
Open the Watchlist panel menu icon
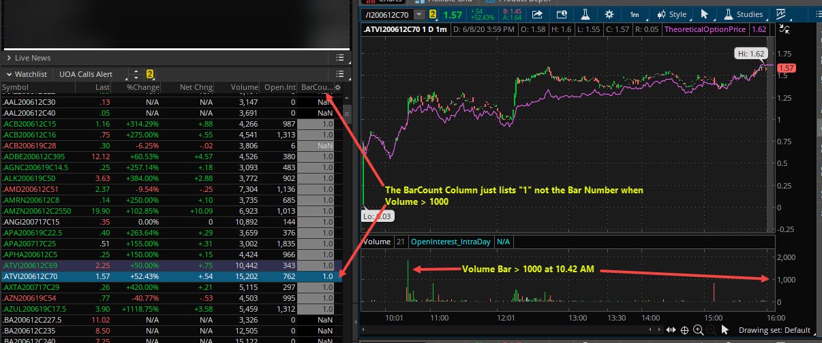(x=339, y=74)
